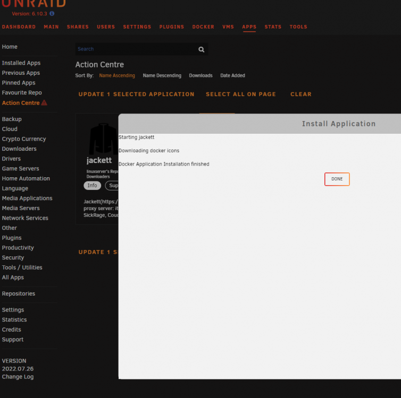
Task: Open the Change Log link
Action: (18, 377)
